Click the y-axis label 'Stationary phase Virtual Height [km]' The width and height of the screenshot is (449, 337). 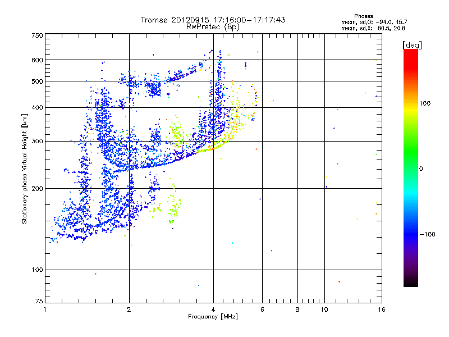click(x=24, y=168)
